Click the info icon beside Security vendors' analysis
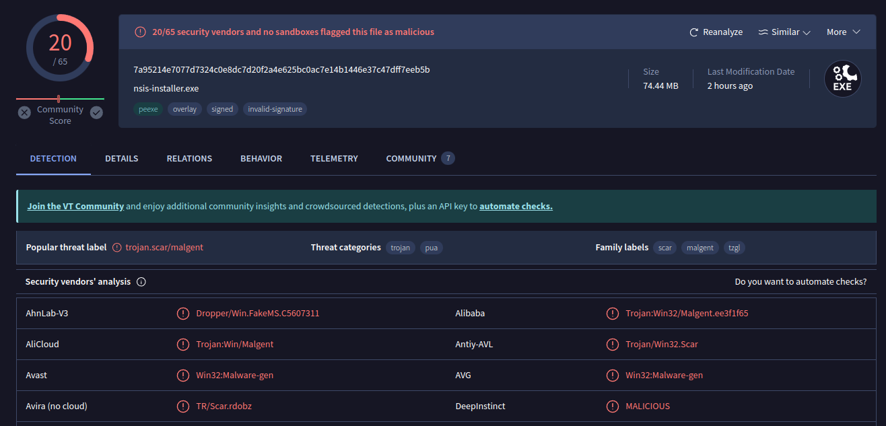Image resolution: width=886 pixels, height=426 pixels. [141, 282]
